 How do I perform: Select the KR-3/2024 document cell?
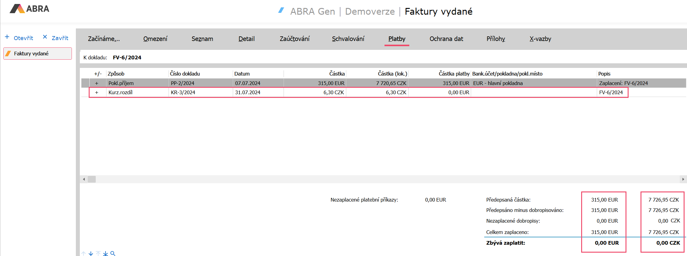183,92
